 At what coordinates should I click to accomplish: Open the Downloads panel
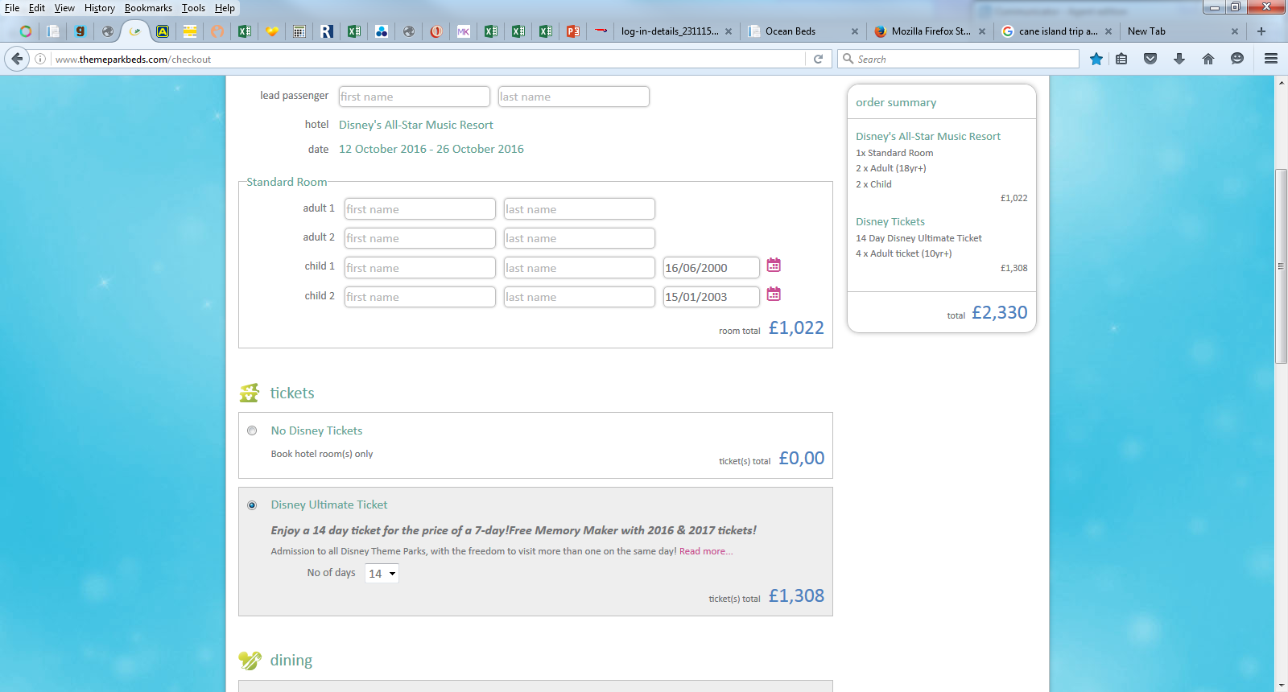click(x=1179, y=59)
